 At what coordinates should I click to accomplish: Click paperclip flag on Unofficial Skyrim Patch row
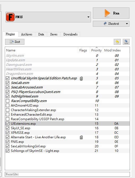[x=81, y=78]
